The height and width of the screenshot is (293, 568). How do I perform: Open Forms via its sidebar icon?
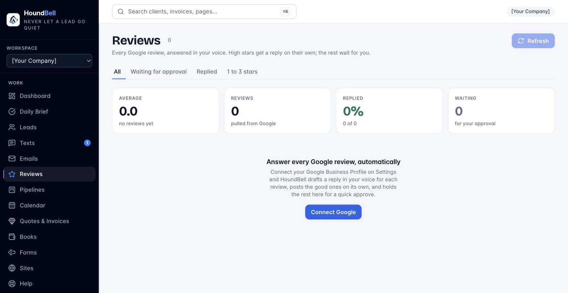coord(12,252)
